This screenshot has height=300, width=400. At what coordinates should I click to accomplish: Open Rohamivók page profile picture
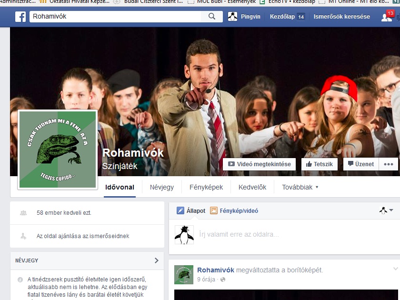tap(58, 150)
